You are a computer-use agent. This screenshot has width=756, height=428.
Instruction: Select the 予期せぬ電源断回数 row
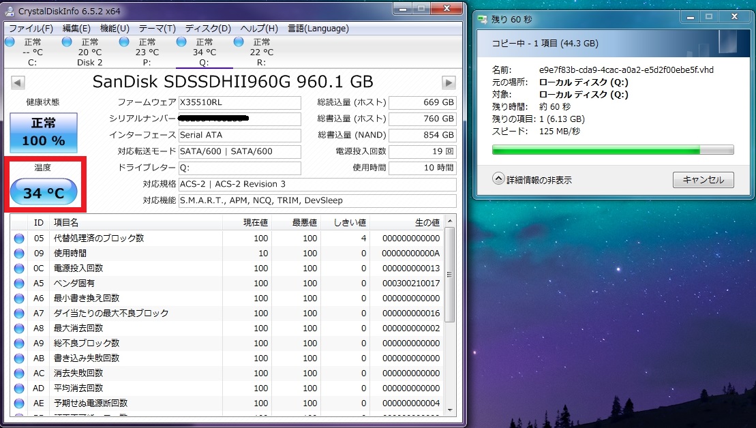coord(227,403)
